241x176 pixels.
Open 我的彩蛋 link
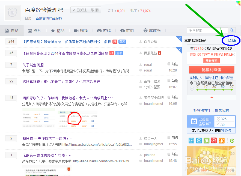[x=227, y=78]
